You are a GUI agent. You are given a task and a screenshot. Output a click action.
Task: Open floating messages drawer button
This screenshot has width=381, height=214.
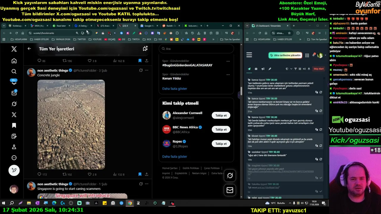[230, 190]
